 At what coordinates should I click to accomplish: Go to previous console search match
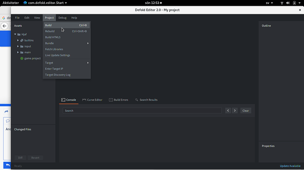coord(228,111)
